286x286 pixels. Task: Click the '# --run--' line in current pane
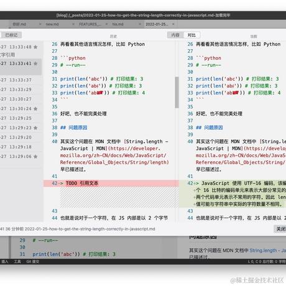coord(208,65)
